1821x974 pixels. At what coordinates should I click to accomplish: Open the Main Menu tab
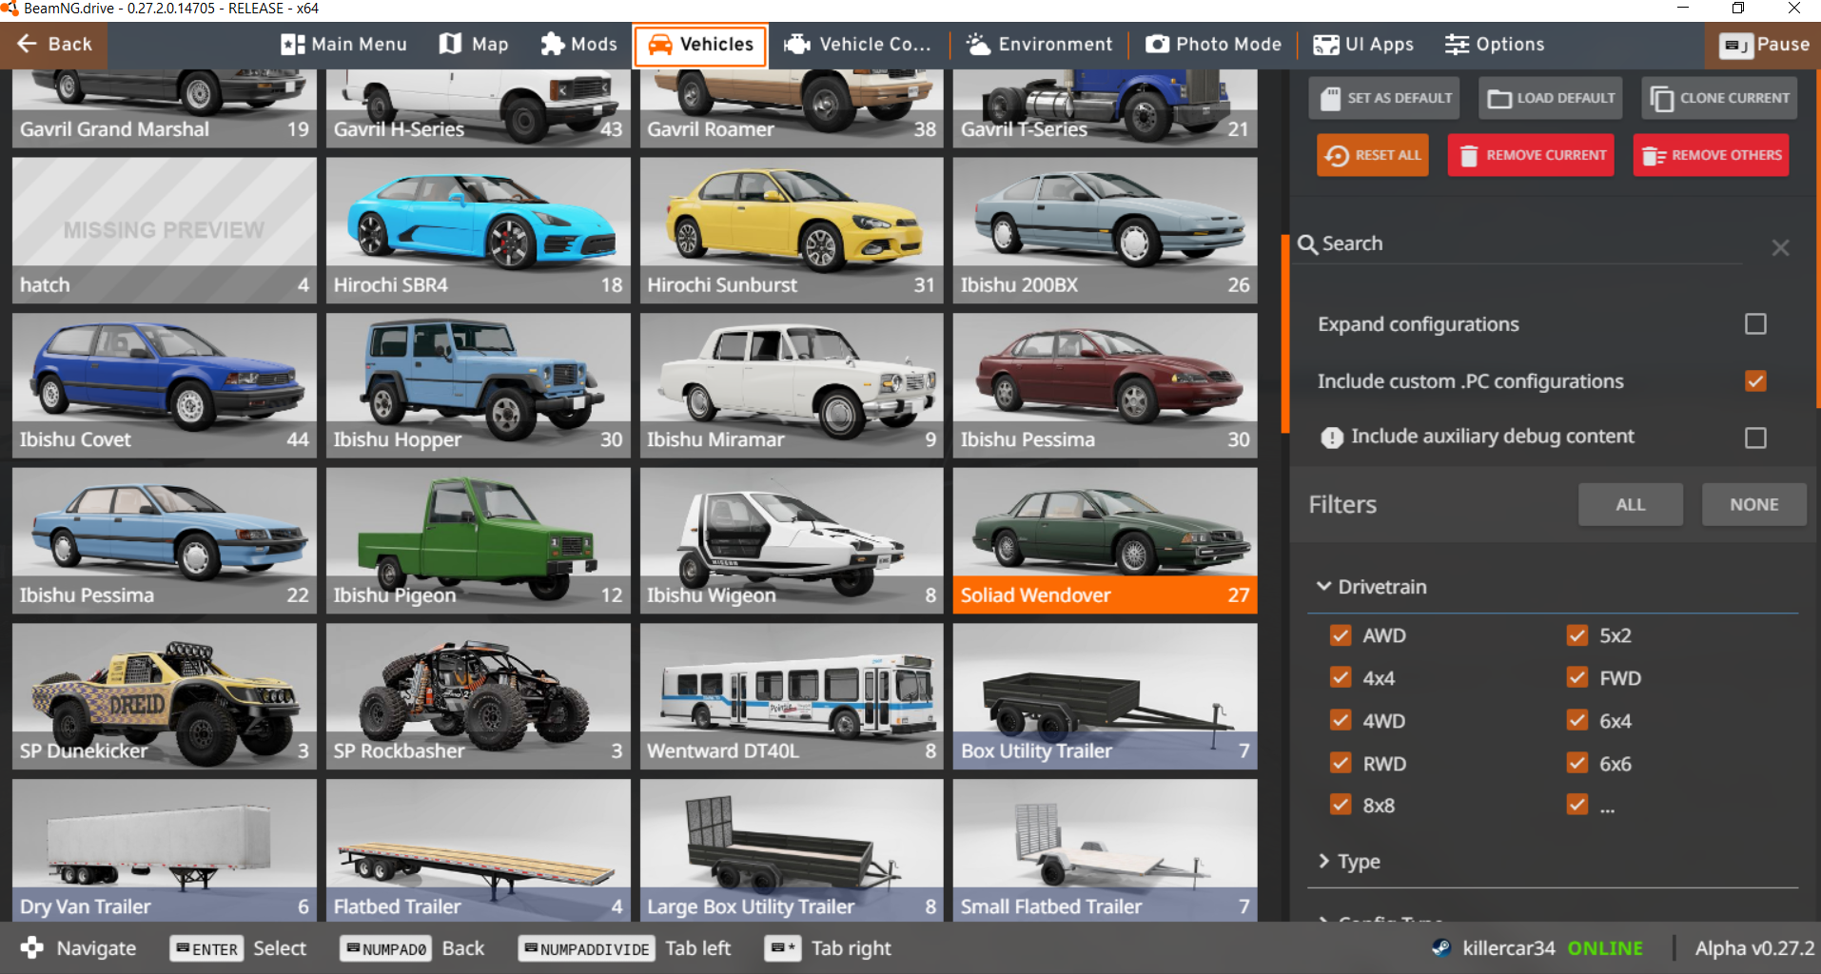pos(343,45)
